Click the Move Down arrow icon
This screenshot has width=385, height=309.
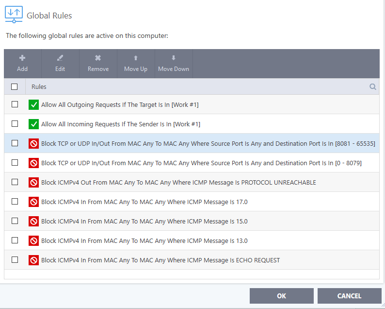pyautogui.click(x=174, y=58)
